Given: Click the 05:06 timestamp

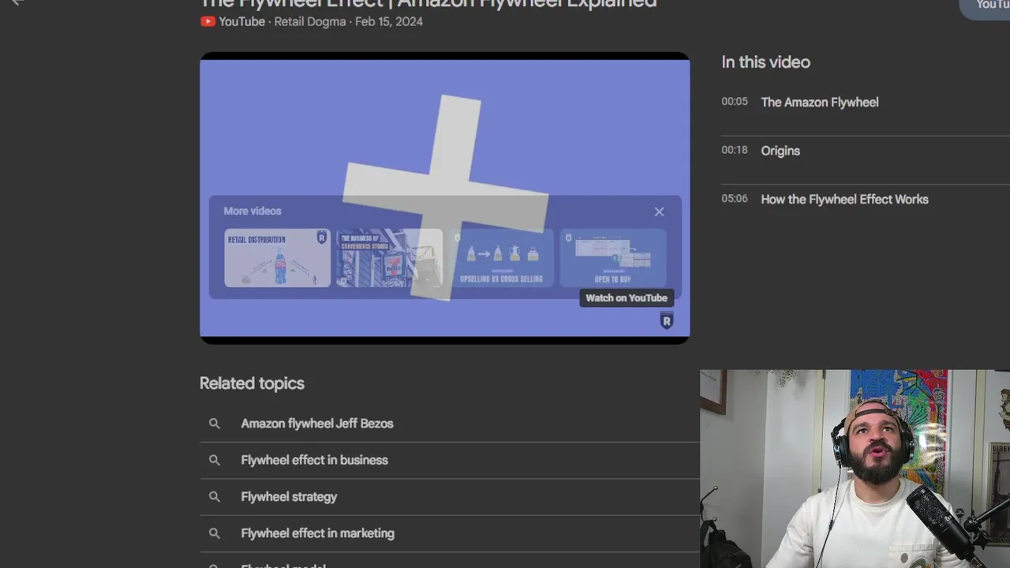Looking at the screenshot, I should [734, 199].
